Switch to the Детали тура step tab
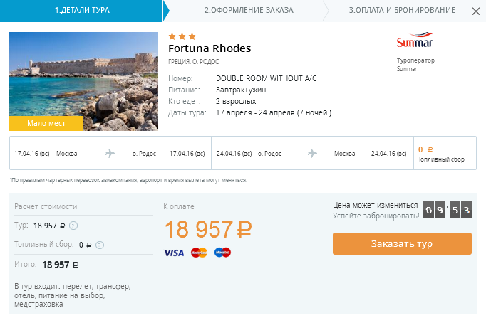The height and width of the screenshot is (323, 486). click(x=81, y=11)
